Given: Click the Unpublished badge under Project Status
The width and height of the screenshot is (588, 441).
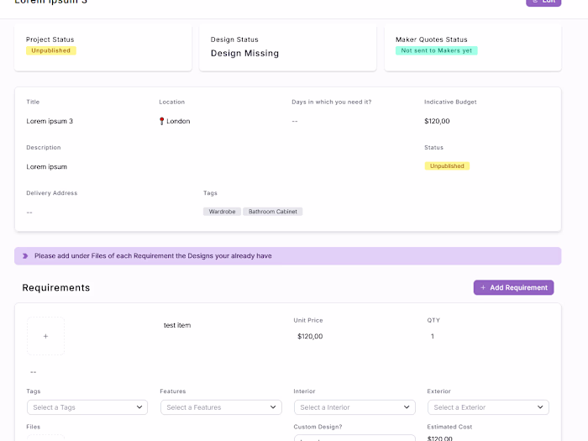Looking at the screenshot, I should pos(51,50).
